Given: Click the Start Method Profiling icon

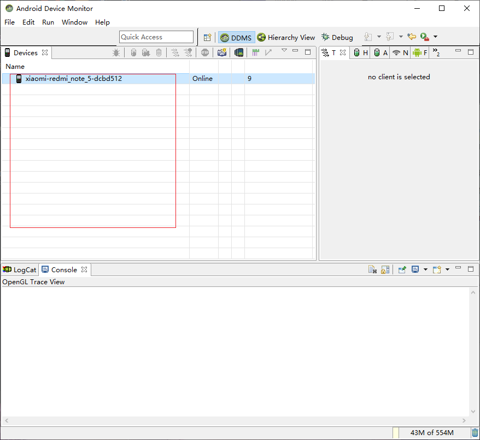Looking at the screenshot, I should click(x=188, y=52).
